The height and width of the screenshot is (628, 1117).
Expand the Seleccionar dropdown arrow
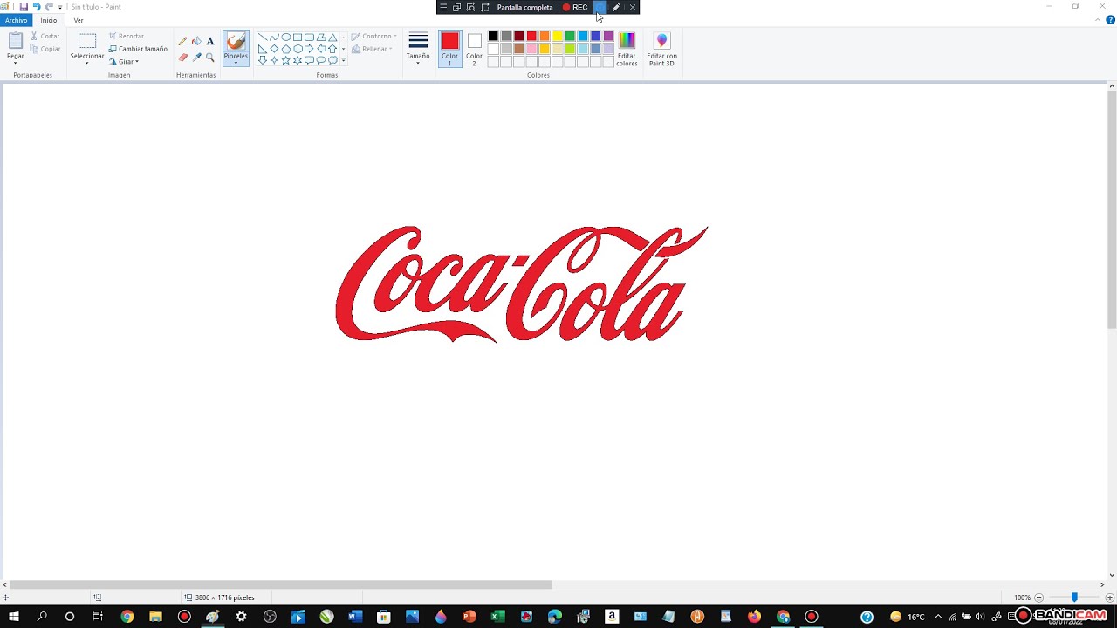pyautogui.click(x=87, y=63)
